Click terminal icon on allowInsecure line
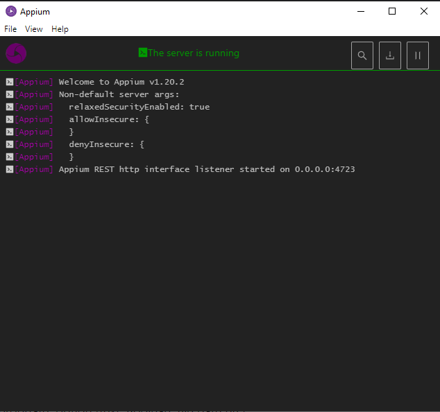 (x=10, y=119)
